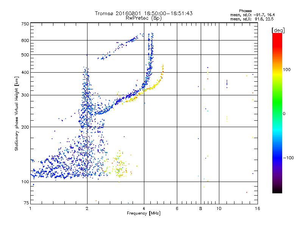Click the '[deg]' colorbar unit label
Image resolution: width=303 pixels, height=227 pixels.
click(278, 30)
